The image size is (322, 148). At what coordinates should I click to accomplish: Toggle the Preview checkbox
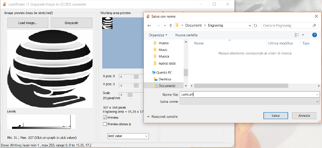pyautogui.click(x=105, y=118)
